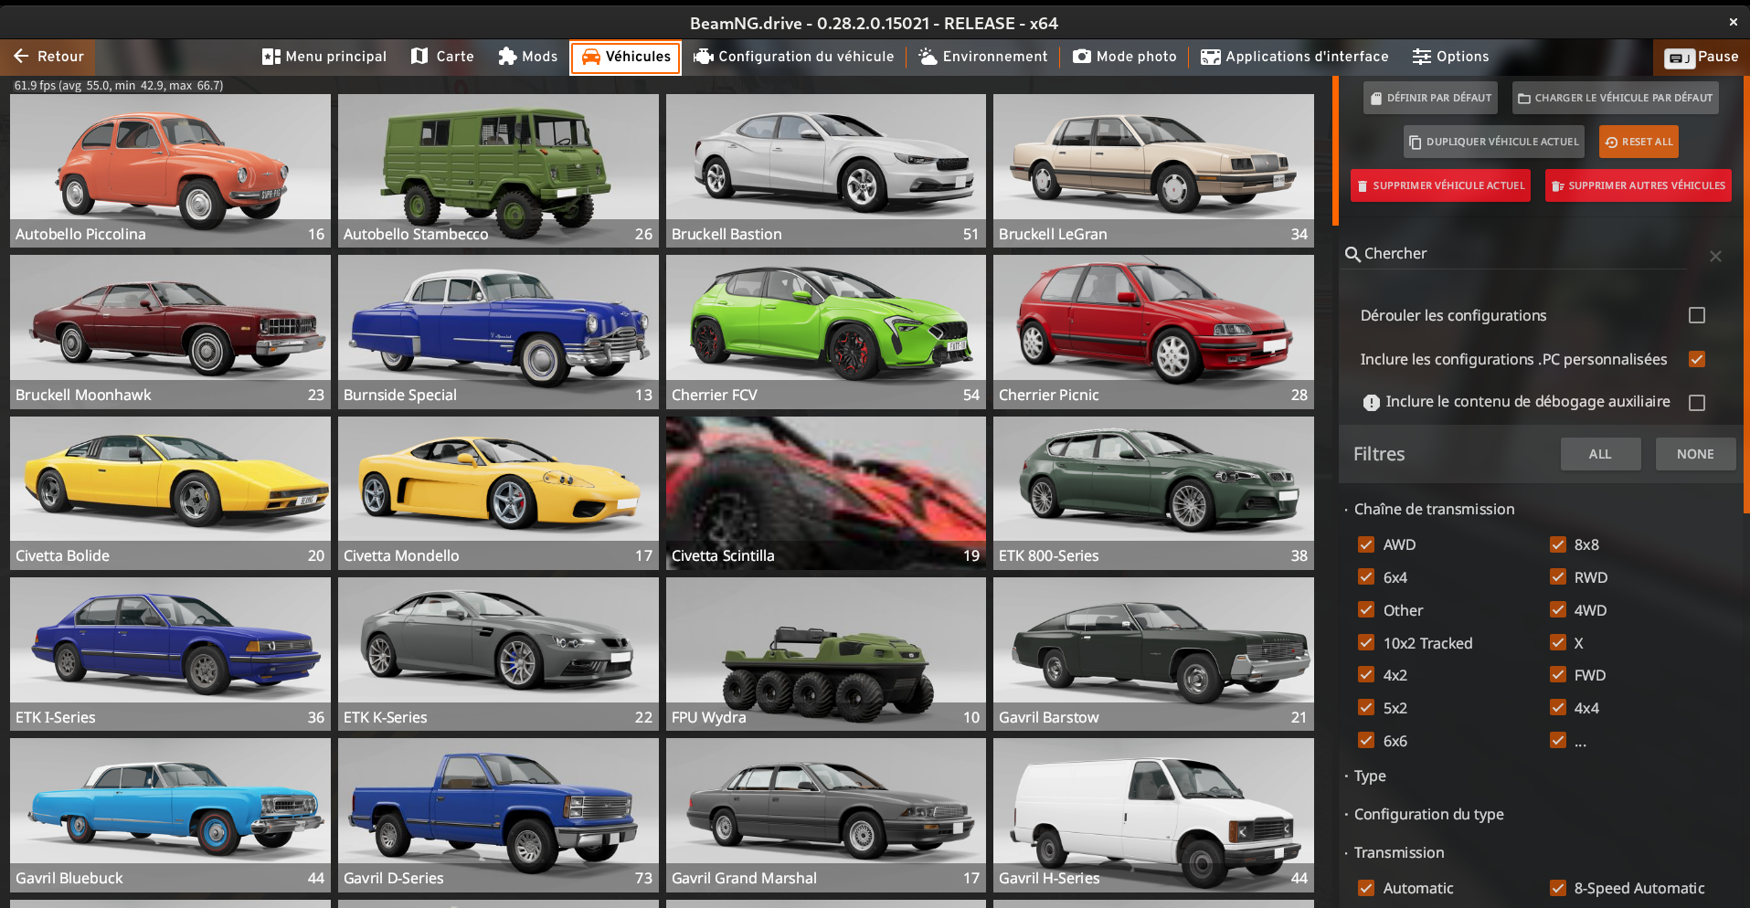Click the orange car icon in Véhicules
The width and height of the screenshot is (1750, 908).
pos(590,57)
